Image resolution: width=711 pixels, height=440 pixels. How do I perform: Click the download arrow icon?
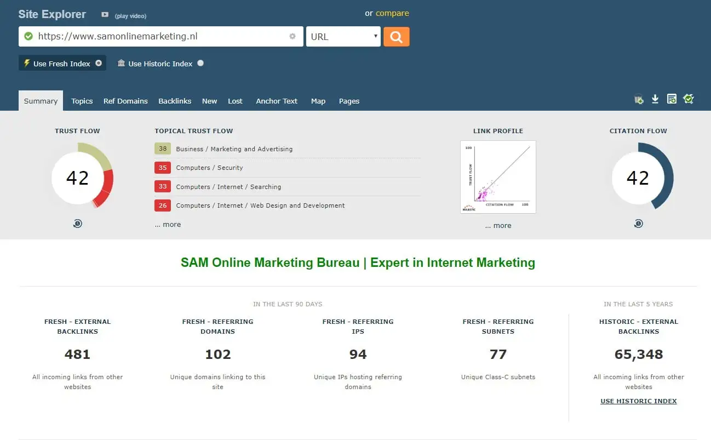click(x=655, y=99)
